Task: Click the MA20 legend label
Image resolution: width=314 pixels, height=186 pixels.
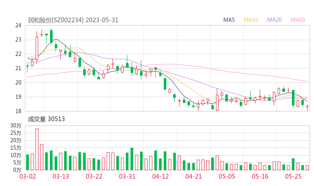Action: (x=275, y=20)
